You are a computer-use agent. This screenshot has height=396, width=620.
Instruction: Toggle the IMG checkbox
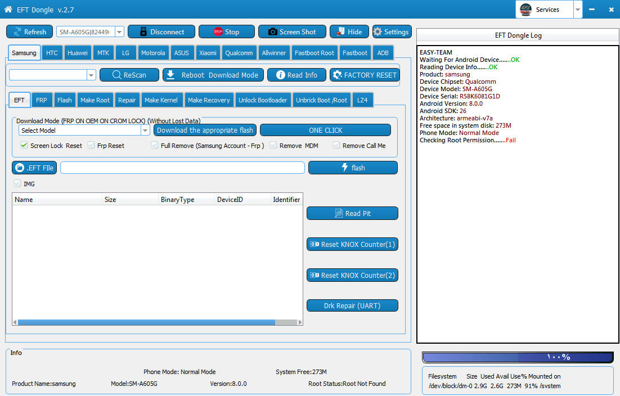coord(17,183)
